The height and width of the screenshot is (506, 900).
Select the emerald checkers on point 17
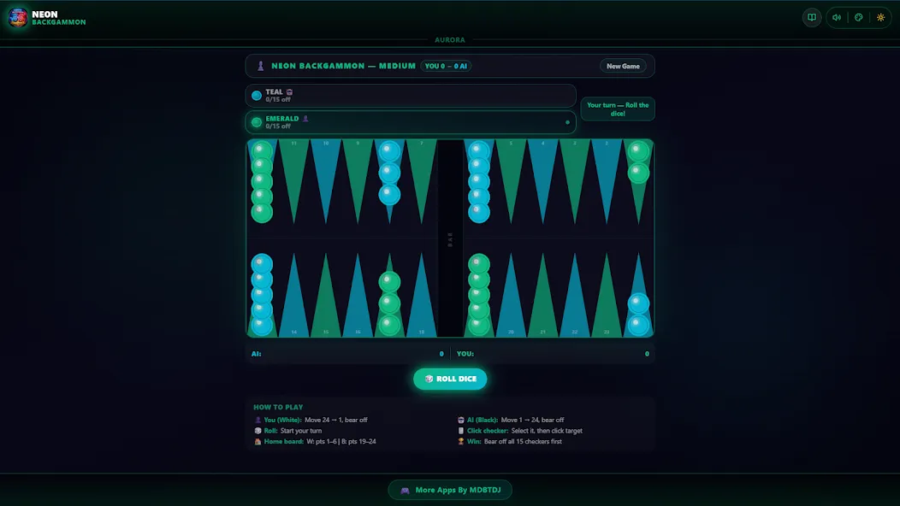[389, 303]
